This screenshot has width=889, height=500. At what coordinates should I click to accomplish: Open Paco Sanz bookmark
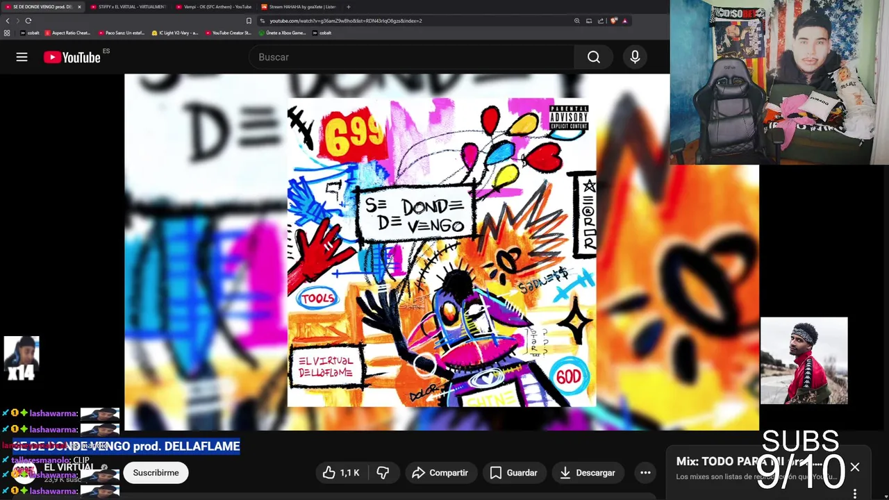tap(122, 33)
